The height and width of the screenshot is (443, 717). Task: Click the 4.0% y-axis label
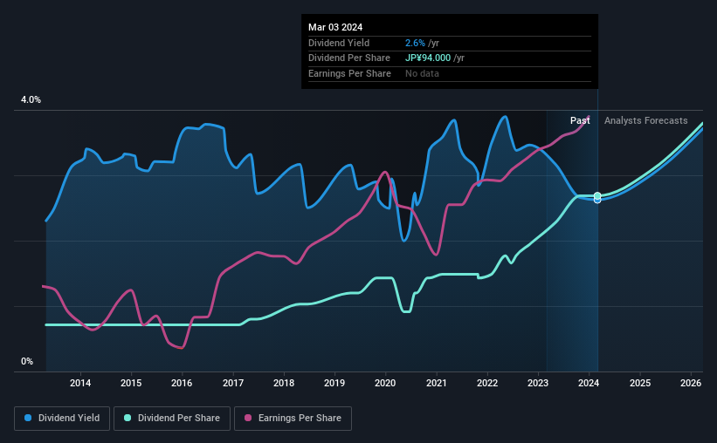(31, 100)
